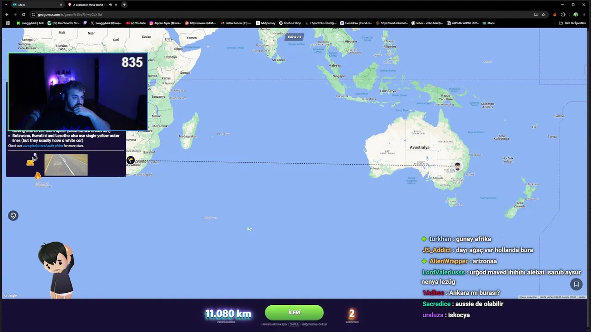Click the Şartlar link on the map footer
Image resolution: width=591 pixels, height=332 pixels.
click(x=582, y=297)
